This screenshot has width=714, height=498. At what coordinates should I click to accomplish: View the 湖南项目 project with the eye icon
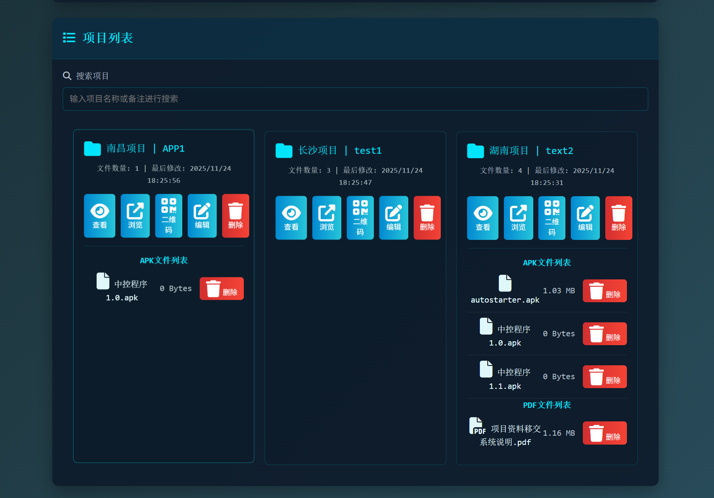(x=483, y=218)
